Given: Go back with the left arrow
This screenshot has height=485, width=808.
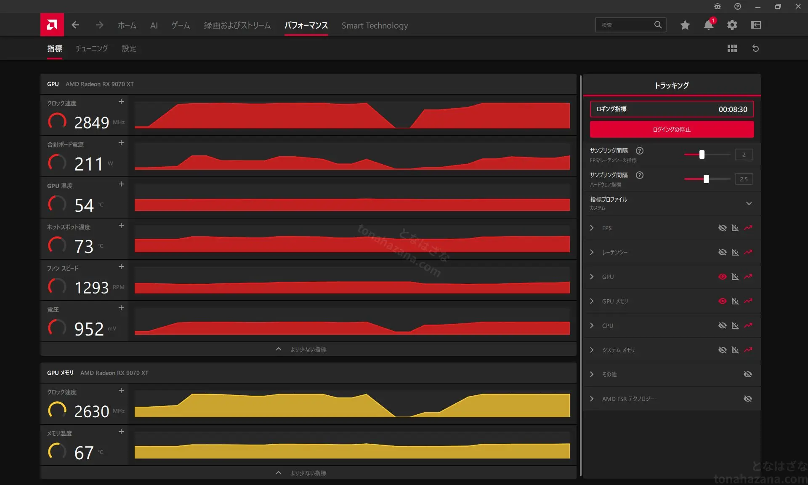Looking at the screenshot, I should click(75, 25).
